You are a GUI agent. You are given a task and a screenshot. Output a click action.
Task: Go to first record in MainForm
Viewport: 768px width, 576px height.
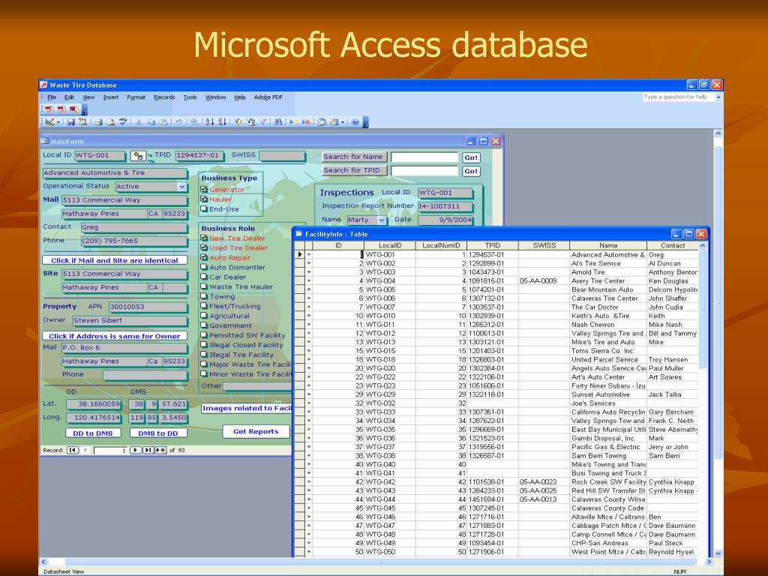[73, 450]
